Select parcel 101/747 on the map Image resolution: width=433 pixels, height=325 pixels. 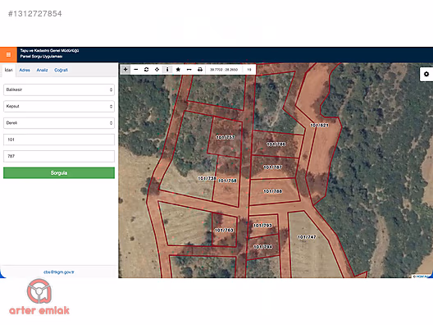(307, 237)
